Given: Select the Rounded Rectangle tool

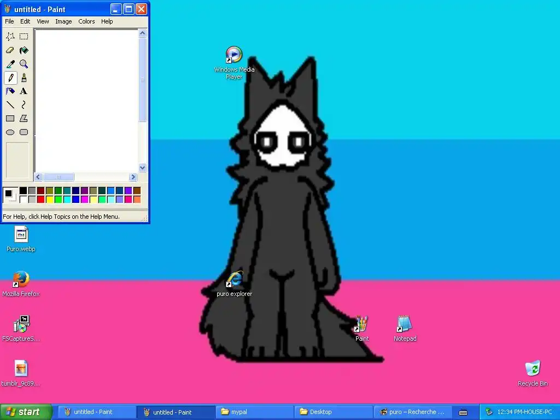Looking at the screenshot, I should (24, 132).
